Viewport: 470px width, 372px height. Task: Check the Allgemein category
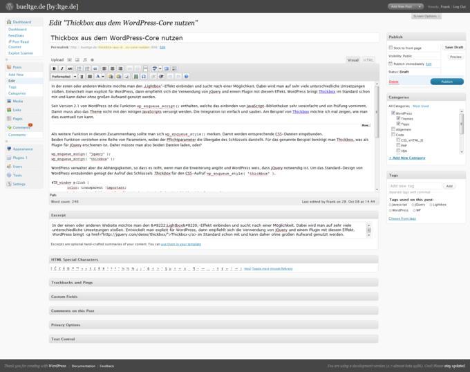pyautogui.click(x=393, y=129)
